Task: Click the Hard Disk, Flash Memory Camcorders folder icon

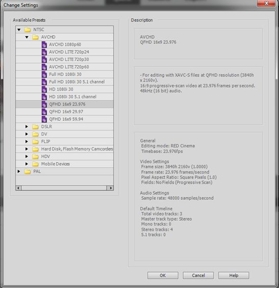Action: (35, 149)
